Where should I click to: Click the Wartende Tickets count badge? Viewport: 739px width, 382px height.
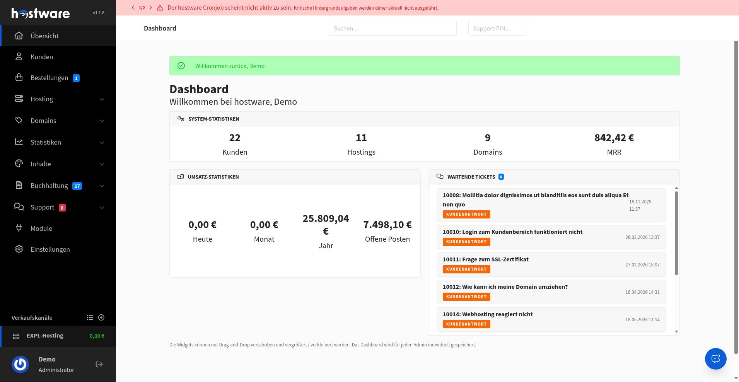pos(501,177)
